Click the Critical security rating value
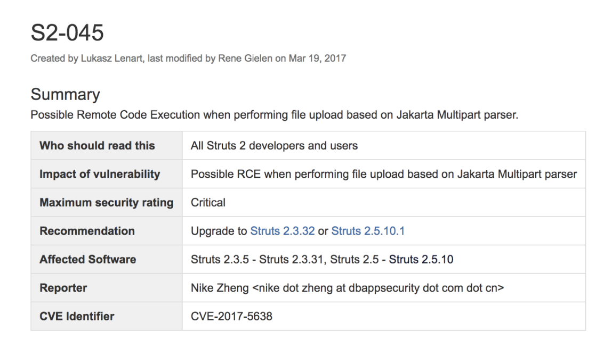Screen dimensions: 612x347 pos(208,203)
